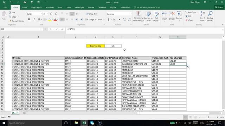The width and height of the screenshot is (225, 126).
Task: Click the Auto Fill Options button beside H9
Action: (188, 67)
